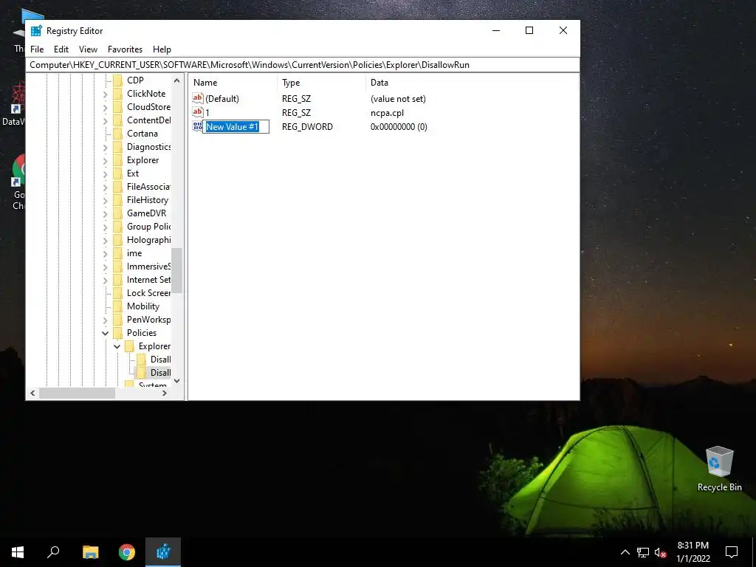Select the Mobility folder icon
The height and width of the screenshot is (567, 756).
pyautogui.click(x=117, y=306)
